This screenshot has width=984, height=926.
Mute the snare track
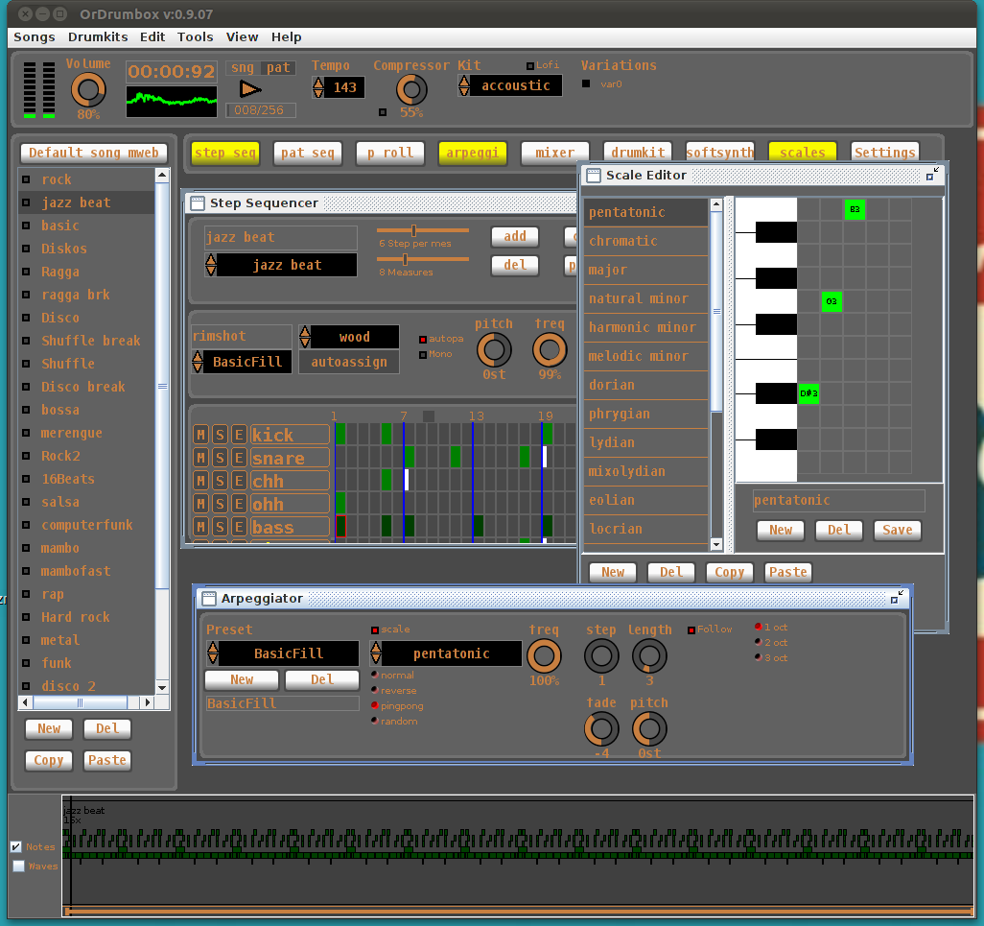coord(200,458)
